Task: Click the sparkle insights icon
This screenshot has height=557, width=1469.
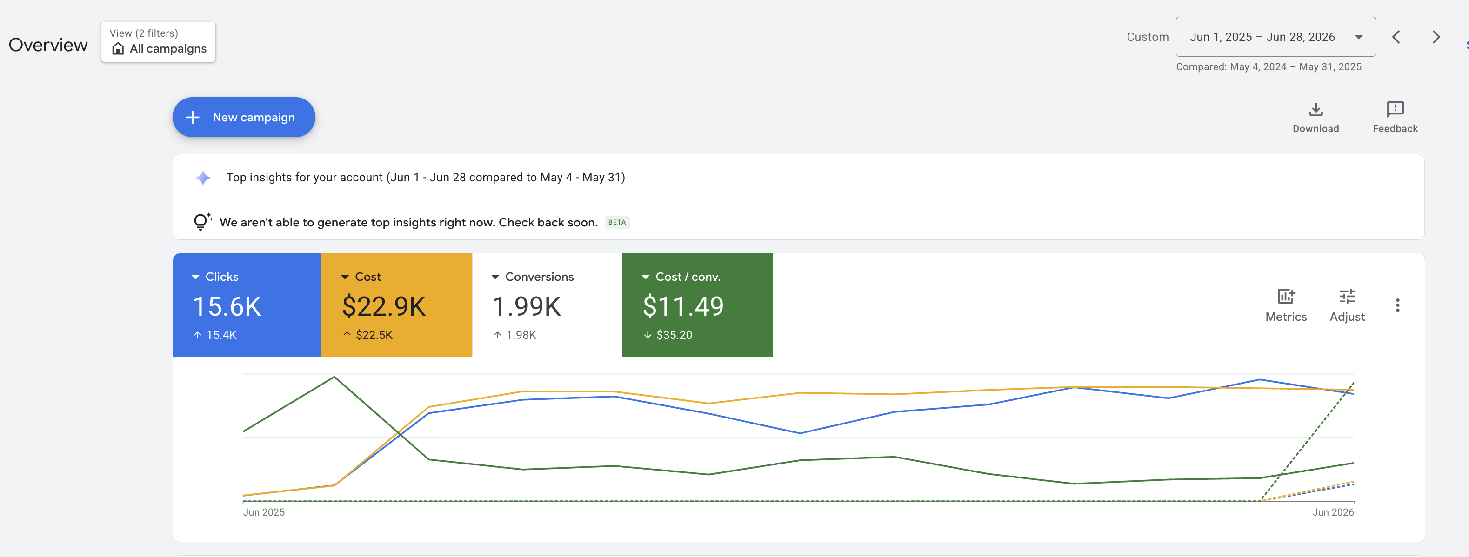Action: tap(203, 178)
